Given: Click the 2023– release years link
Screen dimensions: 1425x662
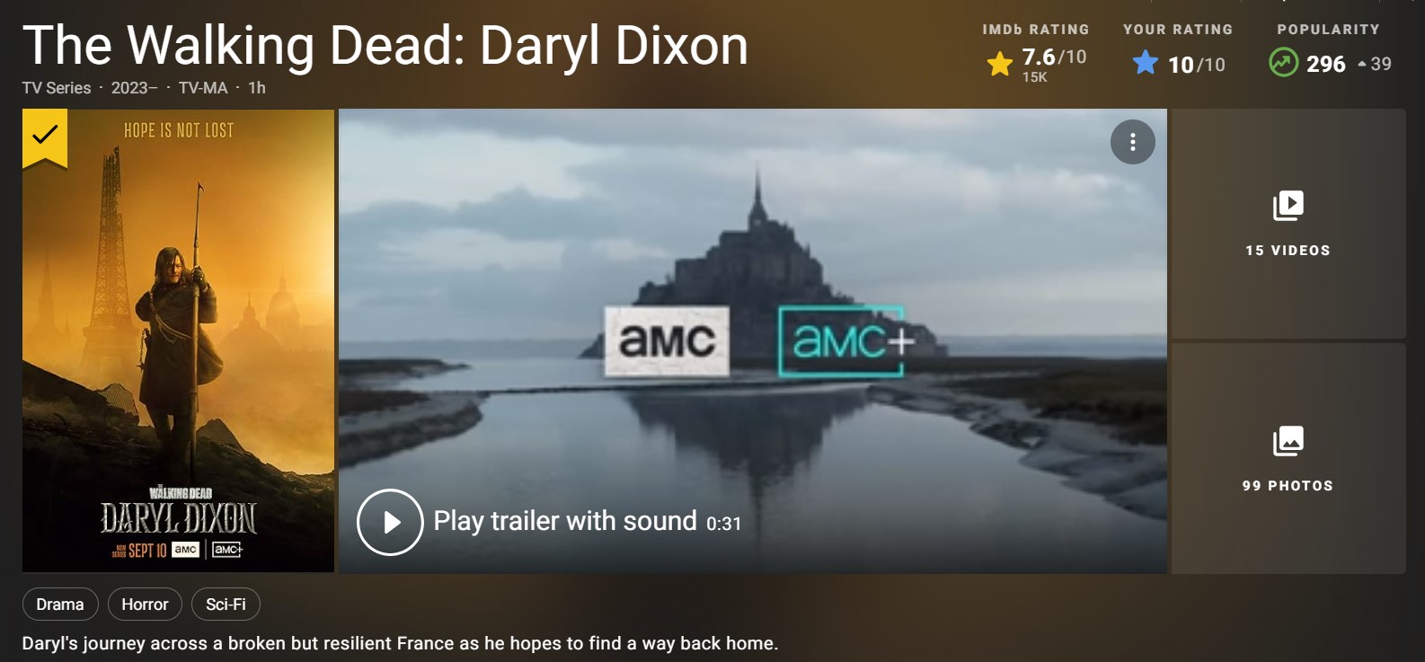Looking at the screenshot, I should point(134,88).
